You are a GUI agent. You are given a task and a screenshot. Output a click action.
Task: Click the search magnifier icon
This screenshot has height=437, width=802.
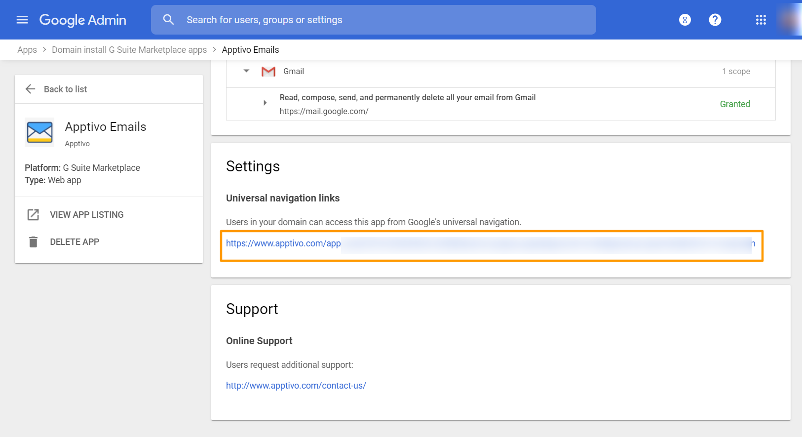pos(168,20)
